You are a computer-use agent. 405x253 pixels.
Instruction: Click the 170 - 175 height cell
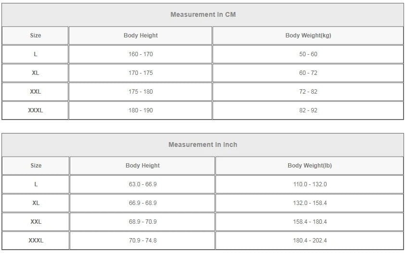pos(140,72)
